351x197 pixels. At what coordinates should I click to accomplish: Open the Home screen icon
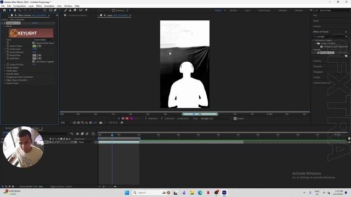click(x=4, y=10)
